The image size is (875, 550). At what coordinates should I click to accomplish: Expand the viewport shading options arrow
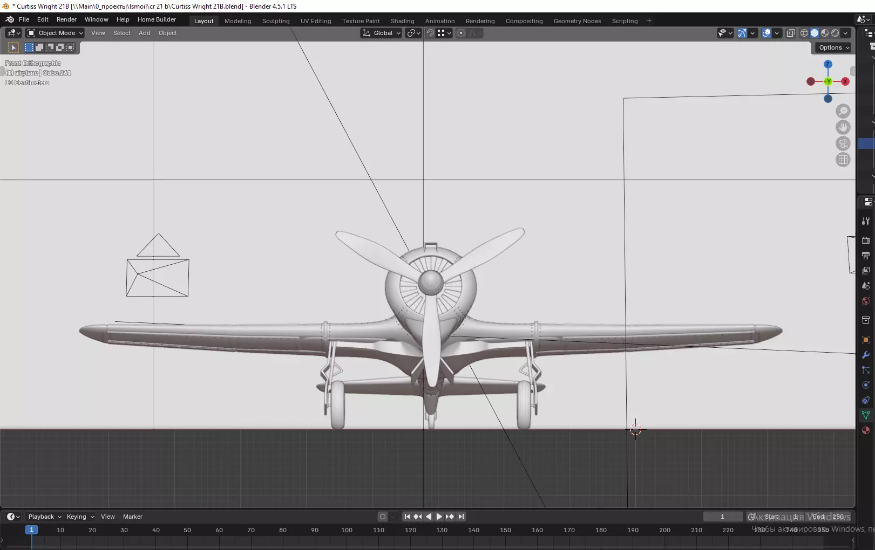845,33
